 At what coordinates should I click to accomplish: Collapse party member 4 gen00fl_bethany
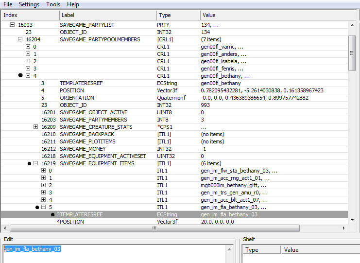tap(28, 76)
